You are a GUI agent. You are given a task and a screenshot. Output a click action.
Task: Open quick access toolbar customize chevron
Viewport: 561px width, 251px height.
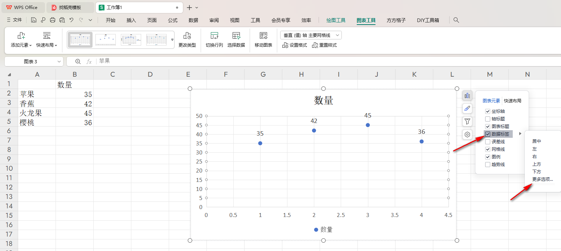pos(90,20)
